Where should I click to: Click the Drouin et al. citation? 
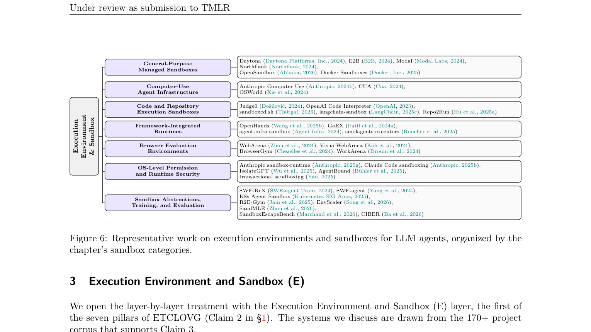coord(394,151)
